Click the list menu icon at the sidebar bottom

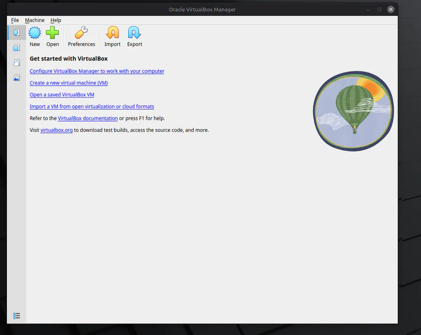17,316
